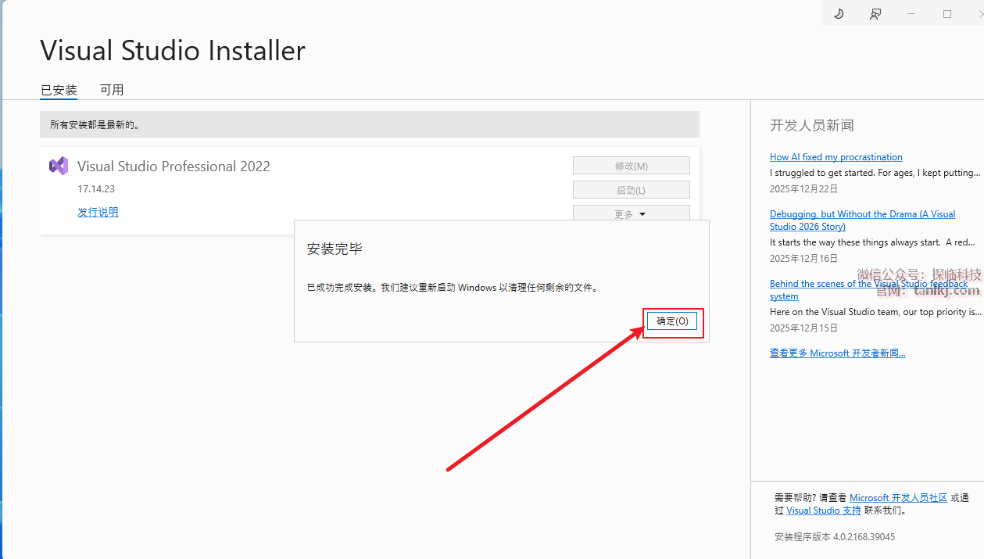Viewport: 984px width, 559px height.
Task: Switch to the 可用 tab
Action: point(112,90)
